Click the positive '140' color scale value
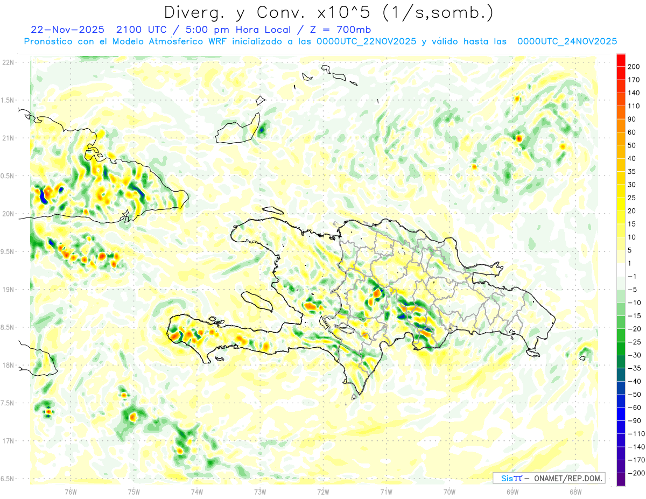Screen dimensions: 646x499 click(634, 93)
